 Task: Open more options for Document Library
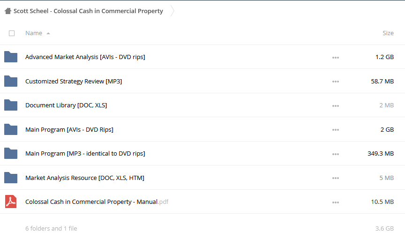336,105
